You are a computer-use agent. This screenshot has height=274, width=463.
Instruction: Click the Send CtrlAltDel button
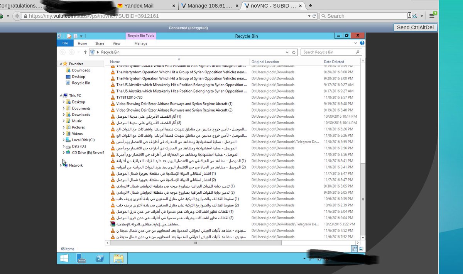point(415,27)
